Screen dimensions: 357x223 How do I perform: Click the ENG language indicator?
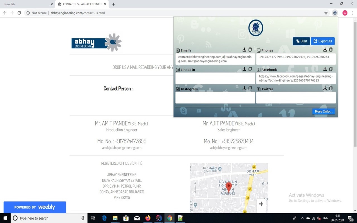325,218
